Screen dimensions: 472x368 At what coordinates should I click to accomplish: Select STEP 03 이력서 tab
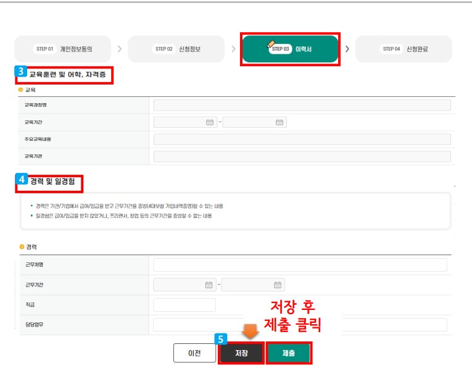click(x=290, y=49)
